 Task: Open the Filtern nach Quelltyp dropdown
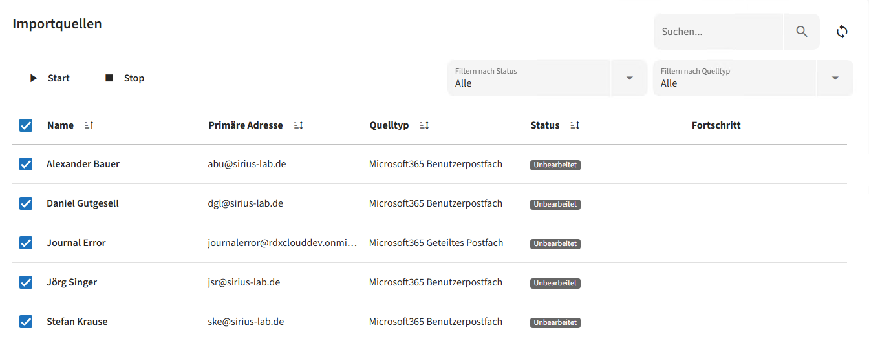click(753, 78)
